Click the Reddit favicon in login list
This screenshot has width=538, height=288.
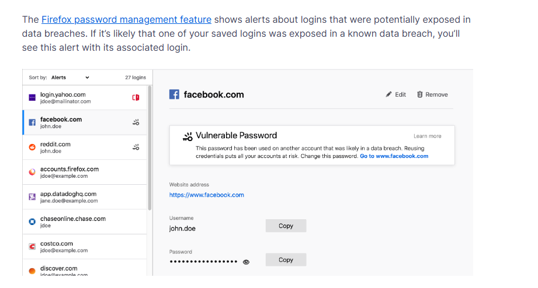point(32,148)
